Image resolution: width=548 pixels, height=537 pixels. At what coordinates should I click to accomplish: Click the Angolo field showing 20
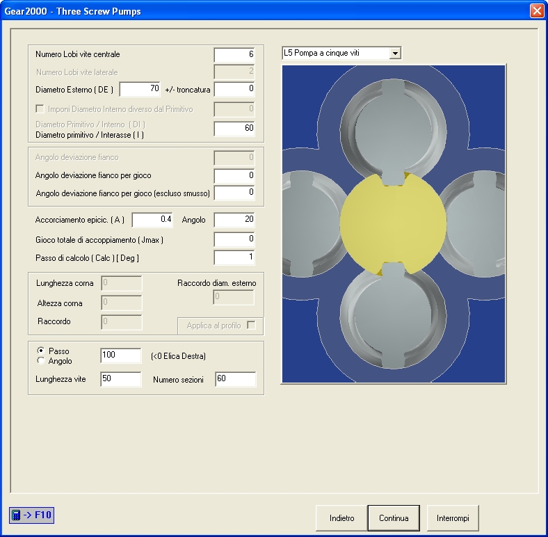coord(234,220)
